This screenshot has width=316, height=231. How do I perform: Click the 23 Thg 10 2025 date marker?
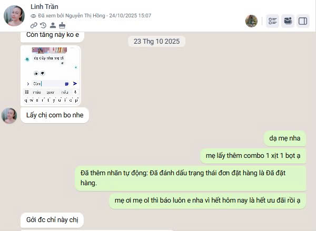click(156, 41)
